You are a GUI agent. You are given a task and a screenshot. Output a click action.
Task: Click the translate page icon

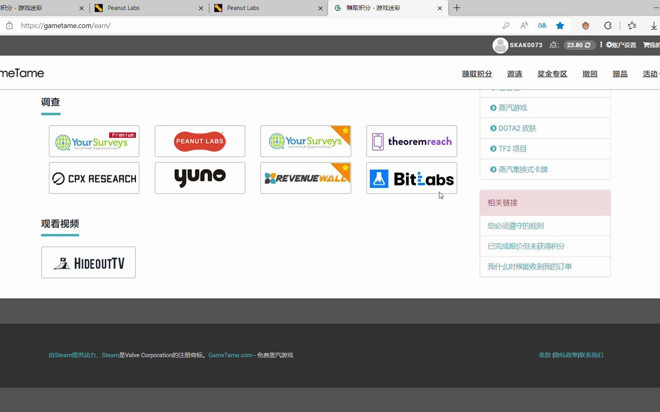(x=542, y=26)
